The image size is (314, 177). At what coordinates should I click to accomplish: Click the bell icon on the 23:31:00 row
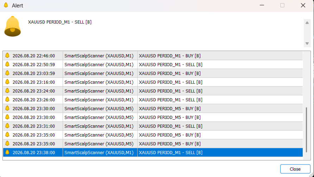click(7, 126)
